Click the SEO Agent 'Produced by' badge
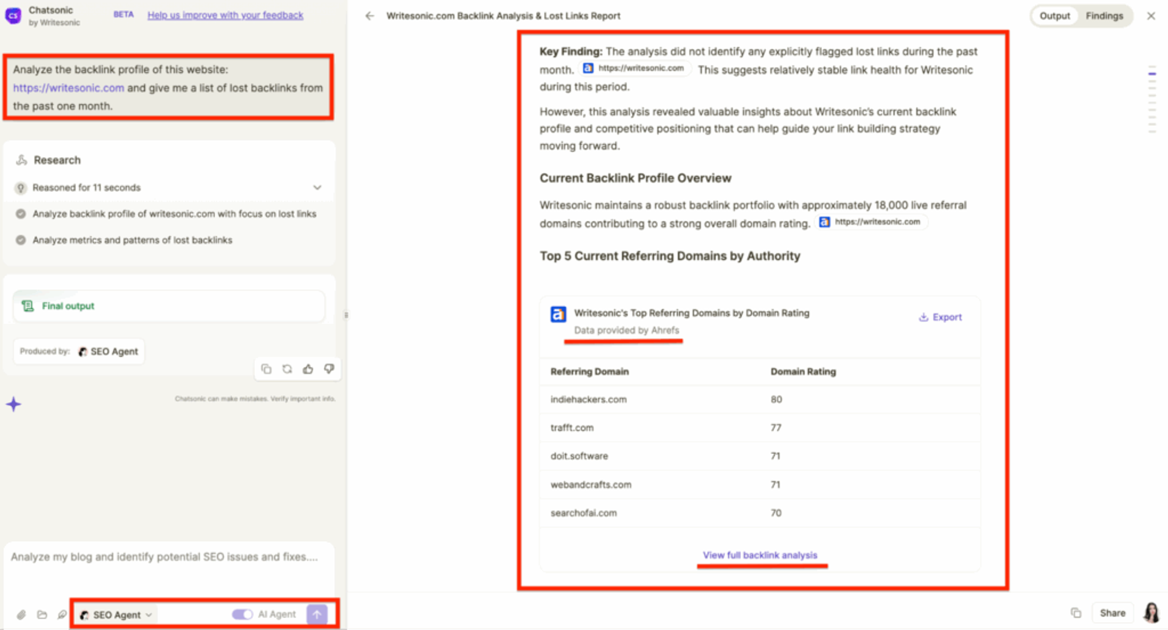 [x=79, y=351]
